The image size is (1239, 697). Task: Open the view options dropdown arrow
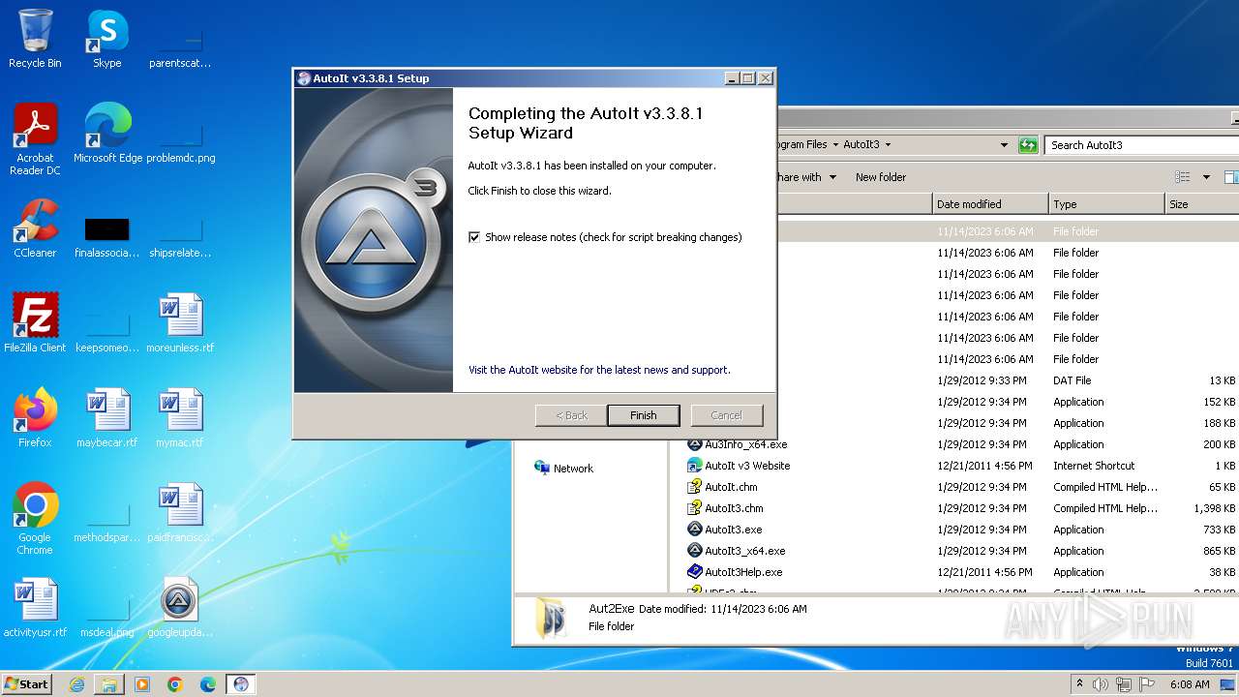tap(1206, 177)
